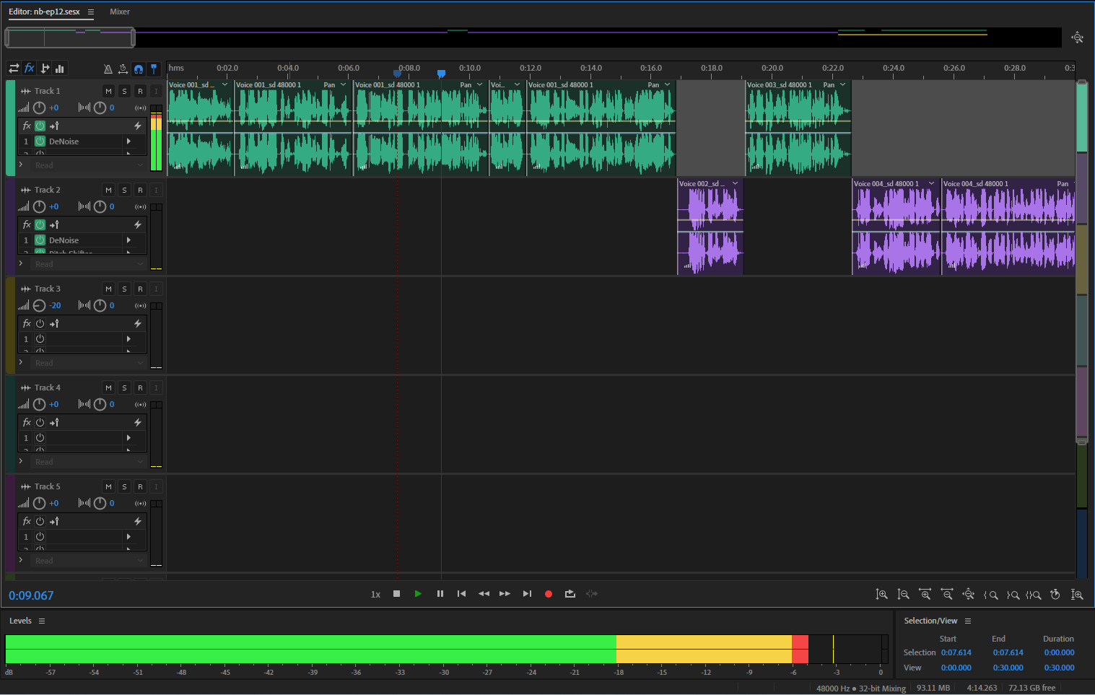
Task: Click the green Play button
Action: 418,594
